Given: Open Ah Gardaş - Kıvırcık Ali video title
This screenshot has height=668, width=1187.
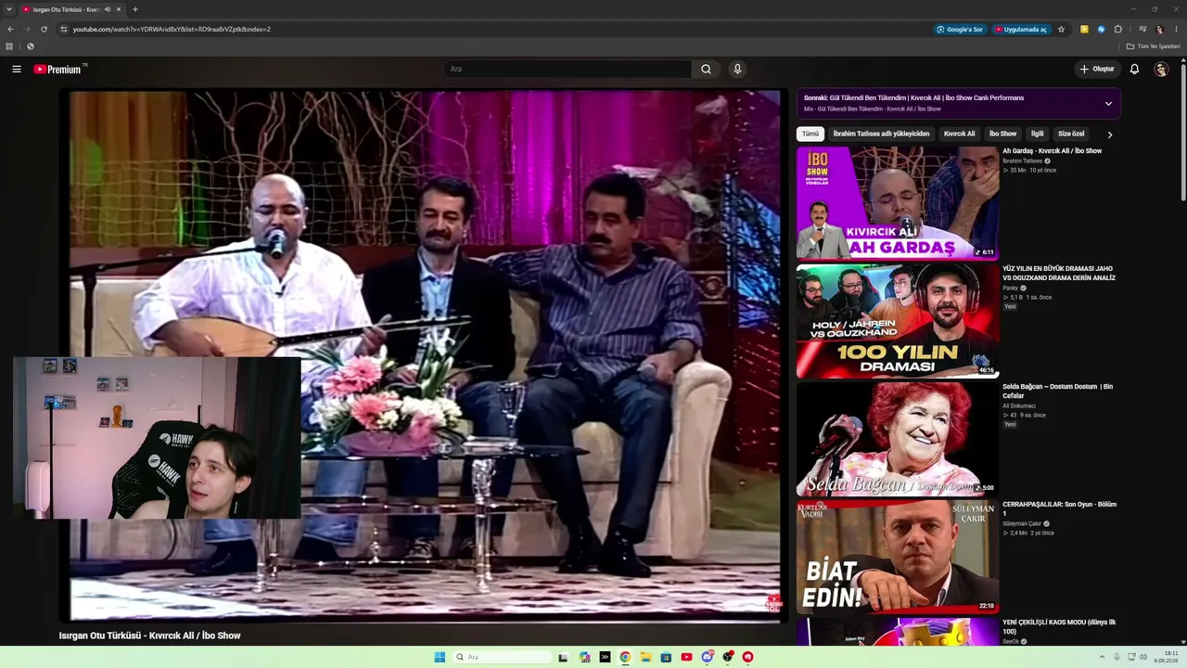Looking at the screenshot, I should point(1052,151).
